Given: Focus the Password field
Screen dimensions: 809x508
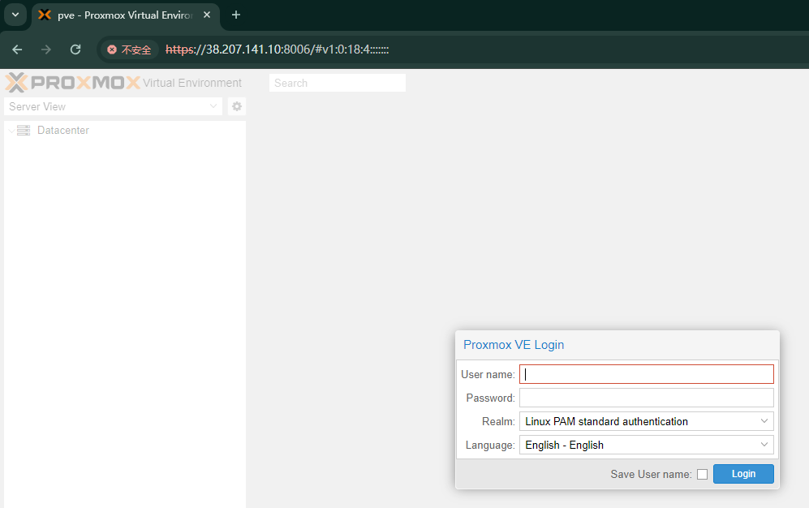Looking at the screenshot, I should (x=647, y=398).
